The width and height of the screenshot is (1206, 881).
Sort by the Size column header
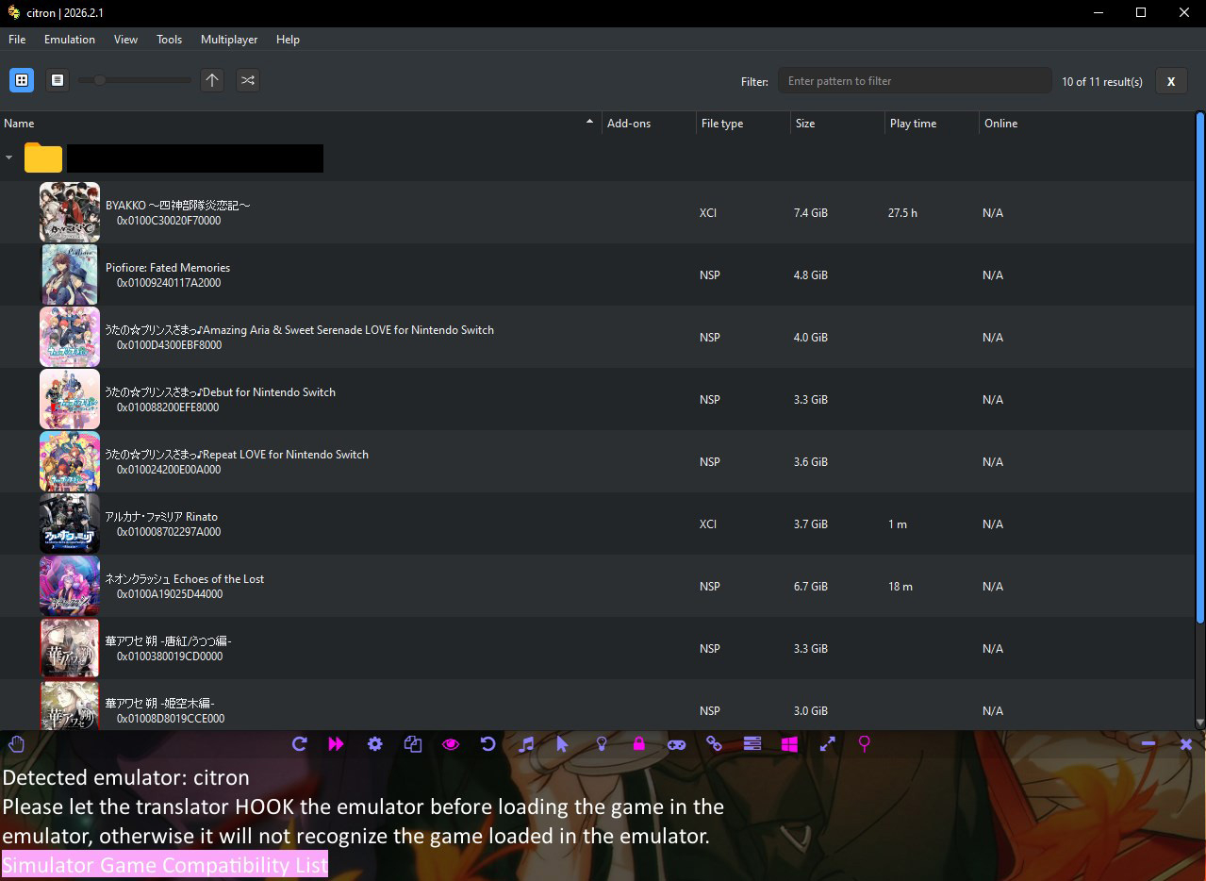[x=837, y=124]
